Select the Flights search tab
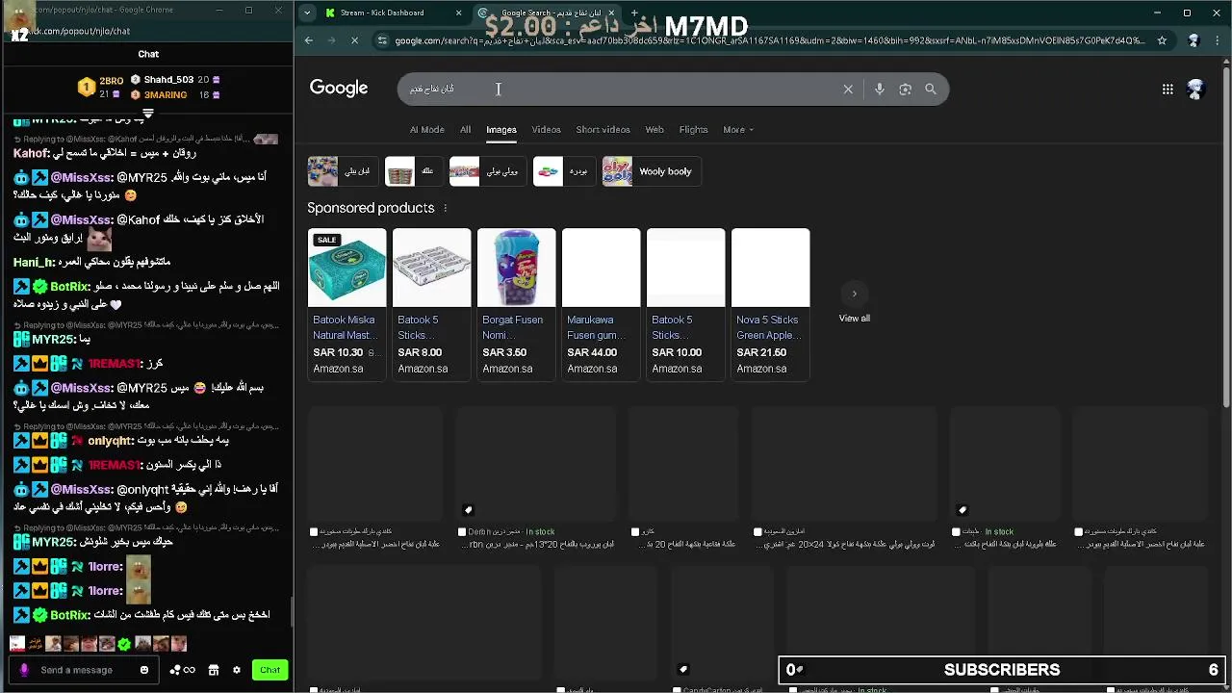1232x693 pixels. [693, 129]
